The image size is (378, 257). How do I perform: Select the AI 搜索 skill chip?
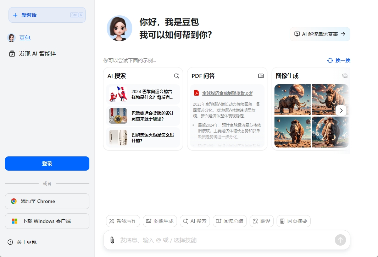point(195,221)
